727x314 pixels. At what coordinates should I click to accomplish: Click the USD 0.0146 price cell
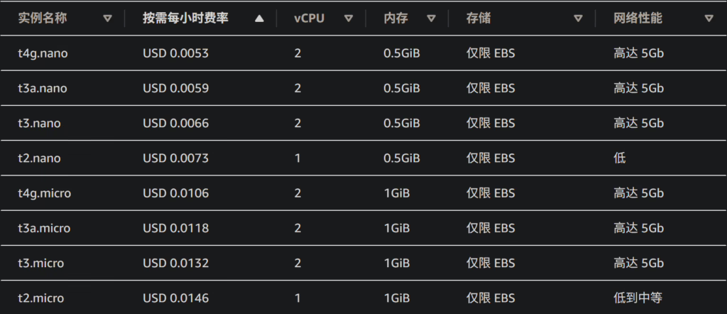(176, 298)
